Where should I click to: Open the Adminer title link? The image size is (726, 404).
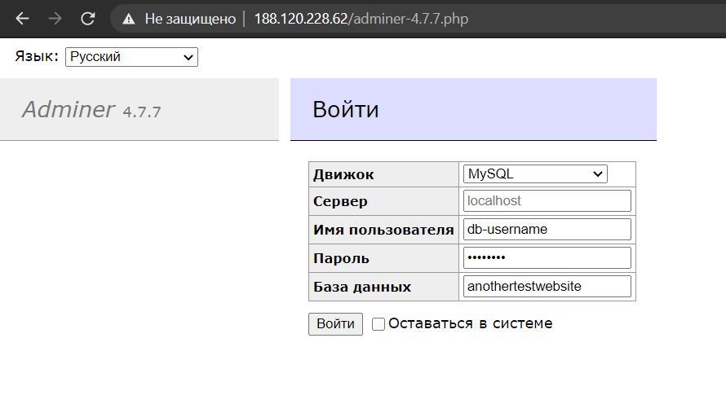tap(68, 109)
